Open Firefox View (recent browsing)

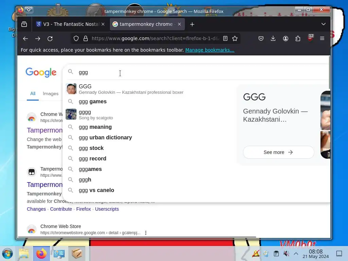tap(24, 24)
